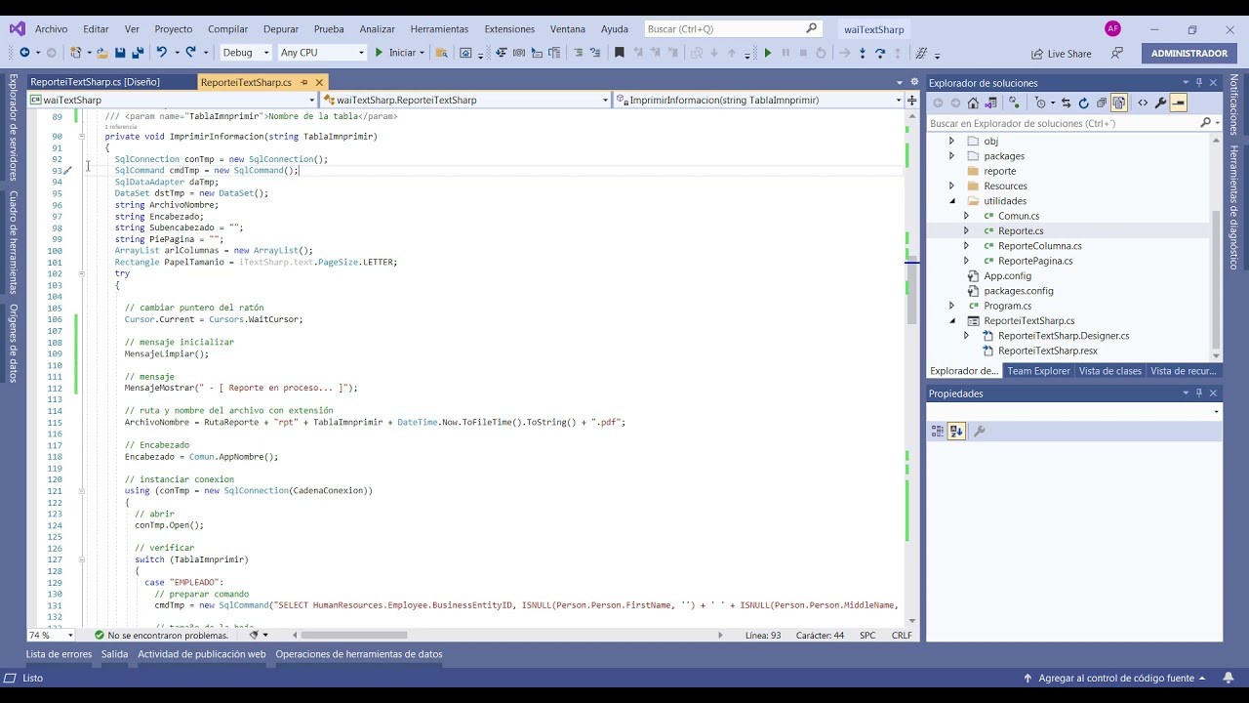Image resolution: width=1249 pixels, height=703 pixels.
Task: Click the Step Over debug icon
Action: [x=880, y=53]
